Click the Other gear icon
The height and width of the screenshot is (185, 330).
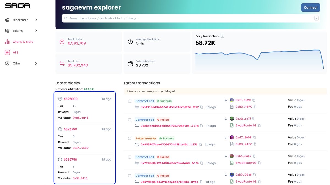[x=7, y=63]
